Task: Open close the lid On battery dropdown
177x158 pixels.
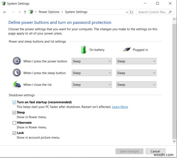Action: (x=92, y=85)
